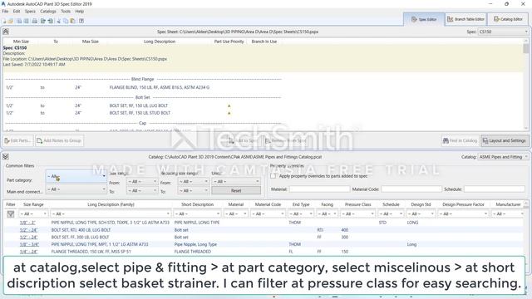Open the Material column filter dropdown
532x299 pixels.
tap(235, 214)
